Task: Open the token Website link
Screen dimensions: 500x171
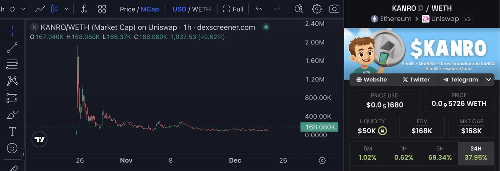Action: point(372,80)
